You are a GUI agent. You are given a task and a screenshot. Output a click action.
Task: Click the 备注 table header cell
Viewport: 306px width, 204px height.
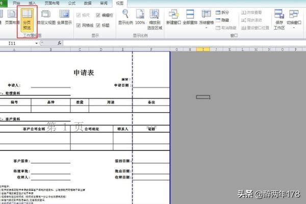[x=151, y=102]
